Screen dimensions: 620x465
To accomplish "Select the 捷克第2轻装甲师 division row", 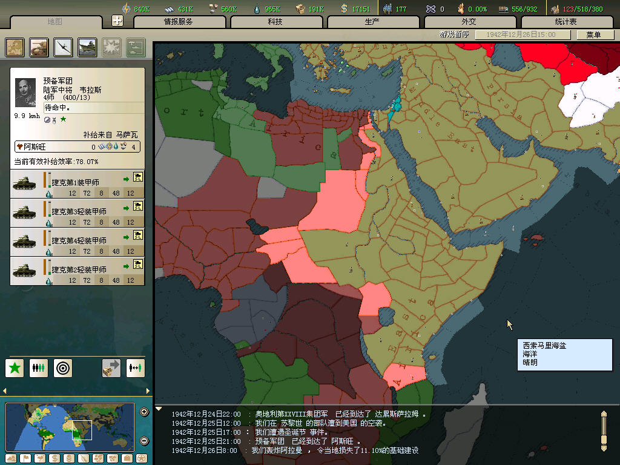I will pyautogui.click(x=77, y=271).
